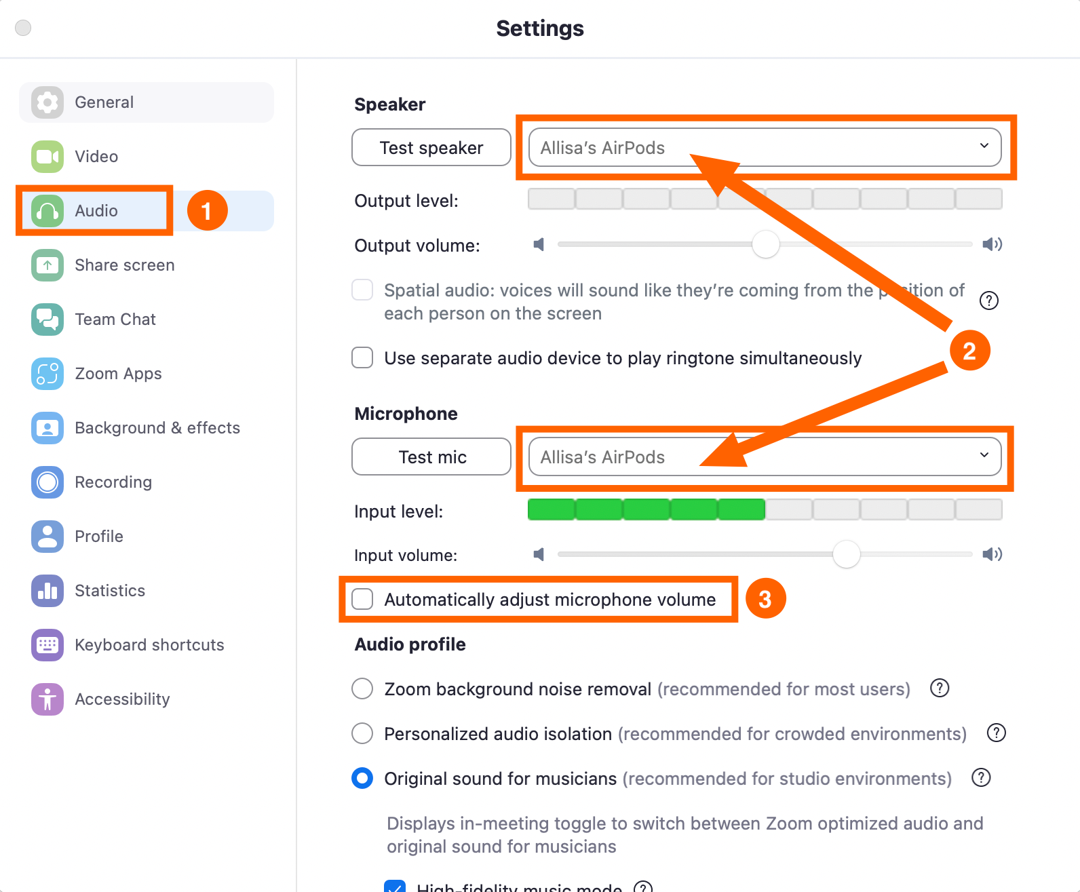Screen dimensions: 1080x892
Task: Click the Input volume slider handle
Action: [x=847, y=554]
